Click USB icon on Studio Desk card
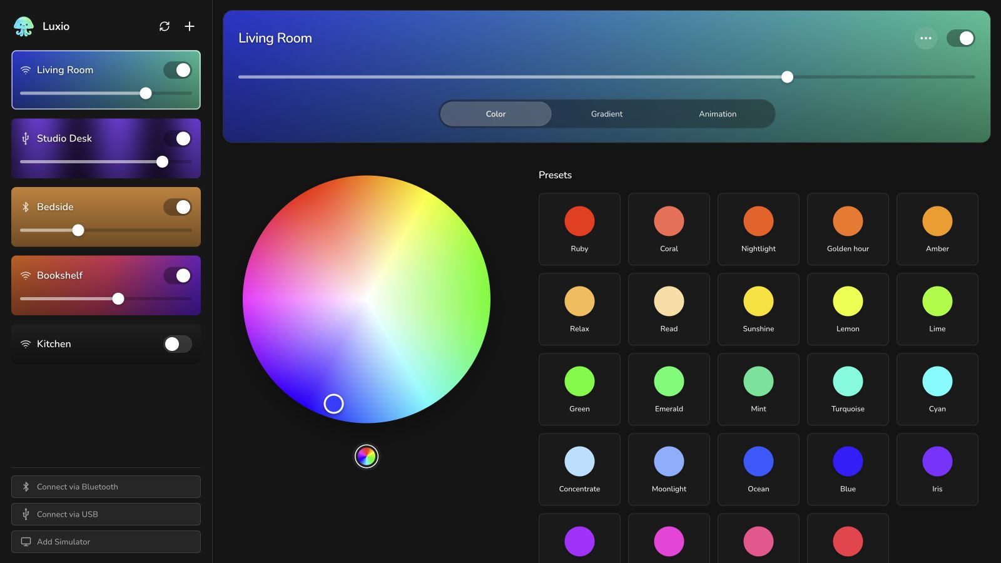This screenshot has width=1001, height=563. (26, 138)
